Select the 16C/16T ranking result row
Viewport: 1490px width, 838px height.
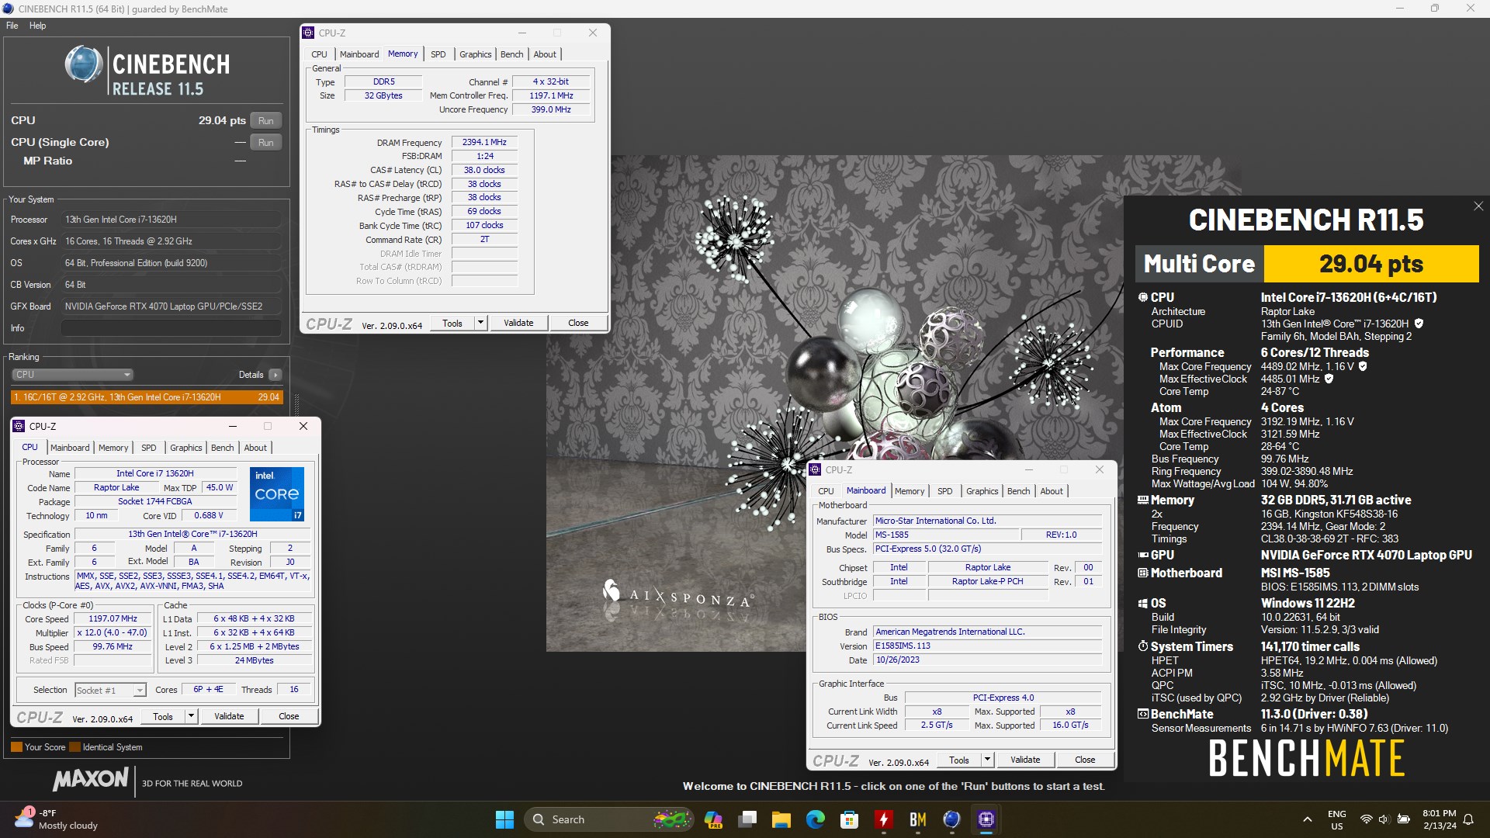(x=147, y=397)
